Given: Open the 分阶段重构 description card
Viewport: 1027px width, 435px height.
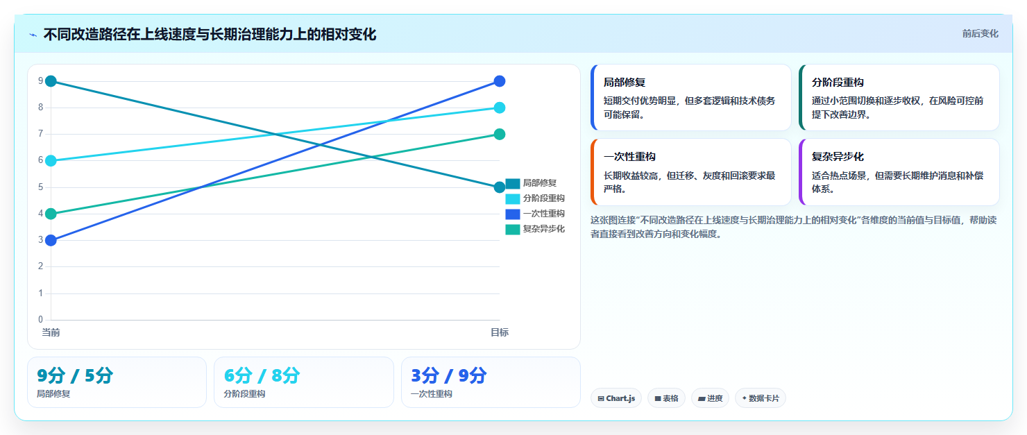Looking at the screenshot, I should point(899,97).
